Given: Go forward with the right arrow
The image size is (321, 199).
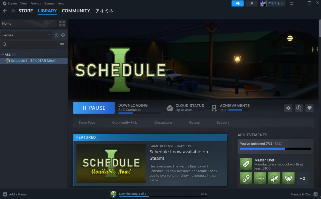Looking at the screenshot, I should click(13, 11).
